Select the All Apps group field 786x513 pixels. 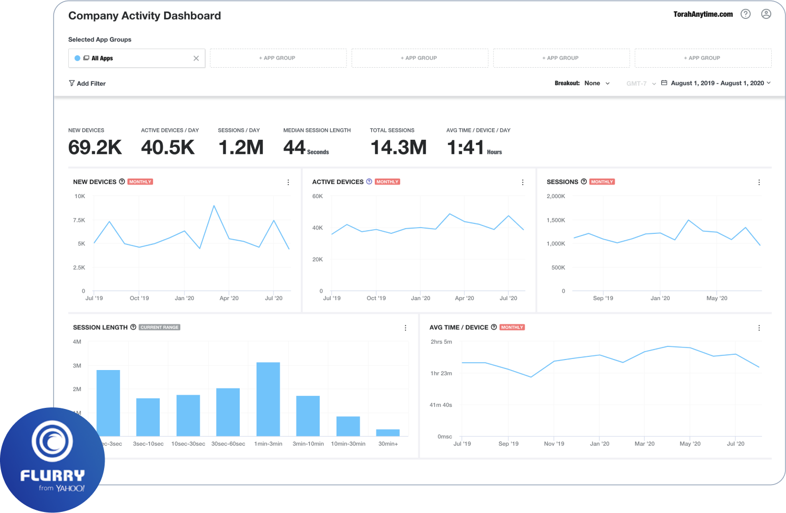137,58
